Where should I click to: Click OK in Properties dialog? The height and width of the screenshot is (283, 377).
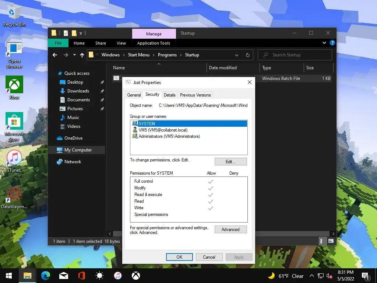click(x=179, y=257)
